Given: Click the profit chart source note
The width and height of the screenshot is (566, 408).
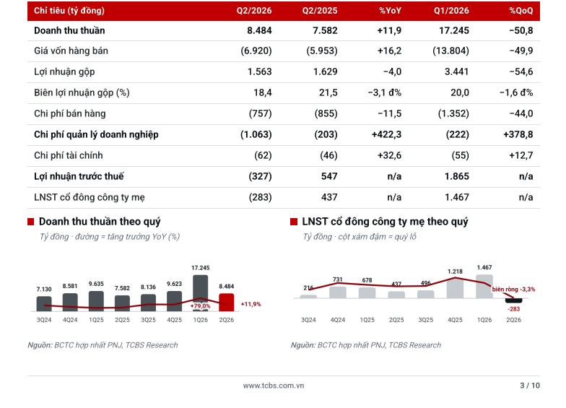Looking at the screenshot, I should click(365, 345).
